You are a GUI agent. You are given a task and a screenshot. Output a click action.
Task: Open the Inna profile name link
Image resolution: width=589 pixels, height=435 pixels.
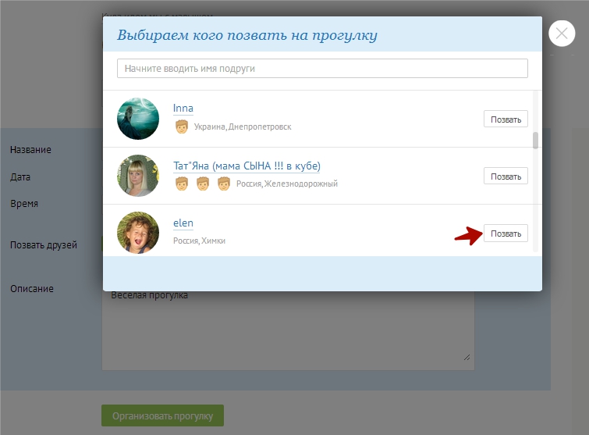click(183, 109)
